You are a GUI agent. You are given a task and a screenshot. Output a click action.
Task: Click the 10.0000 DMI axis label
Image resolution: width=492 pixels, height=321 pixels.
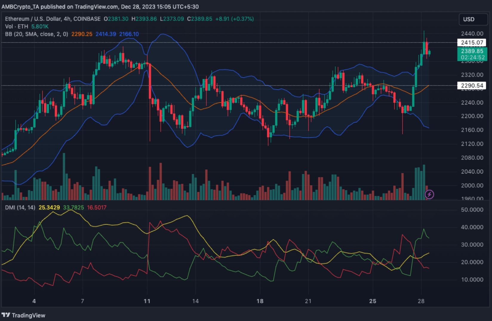point(472,280)
